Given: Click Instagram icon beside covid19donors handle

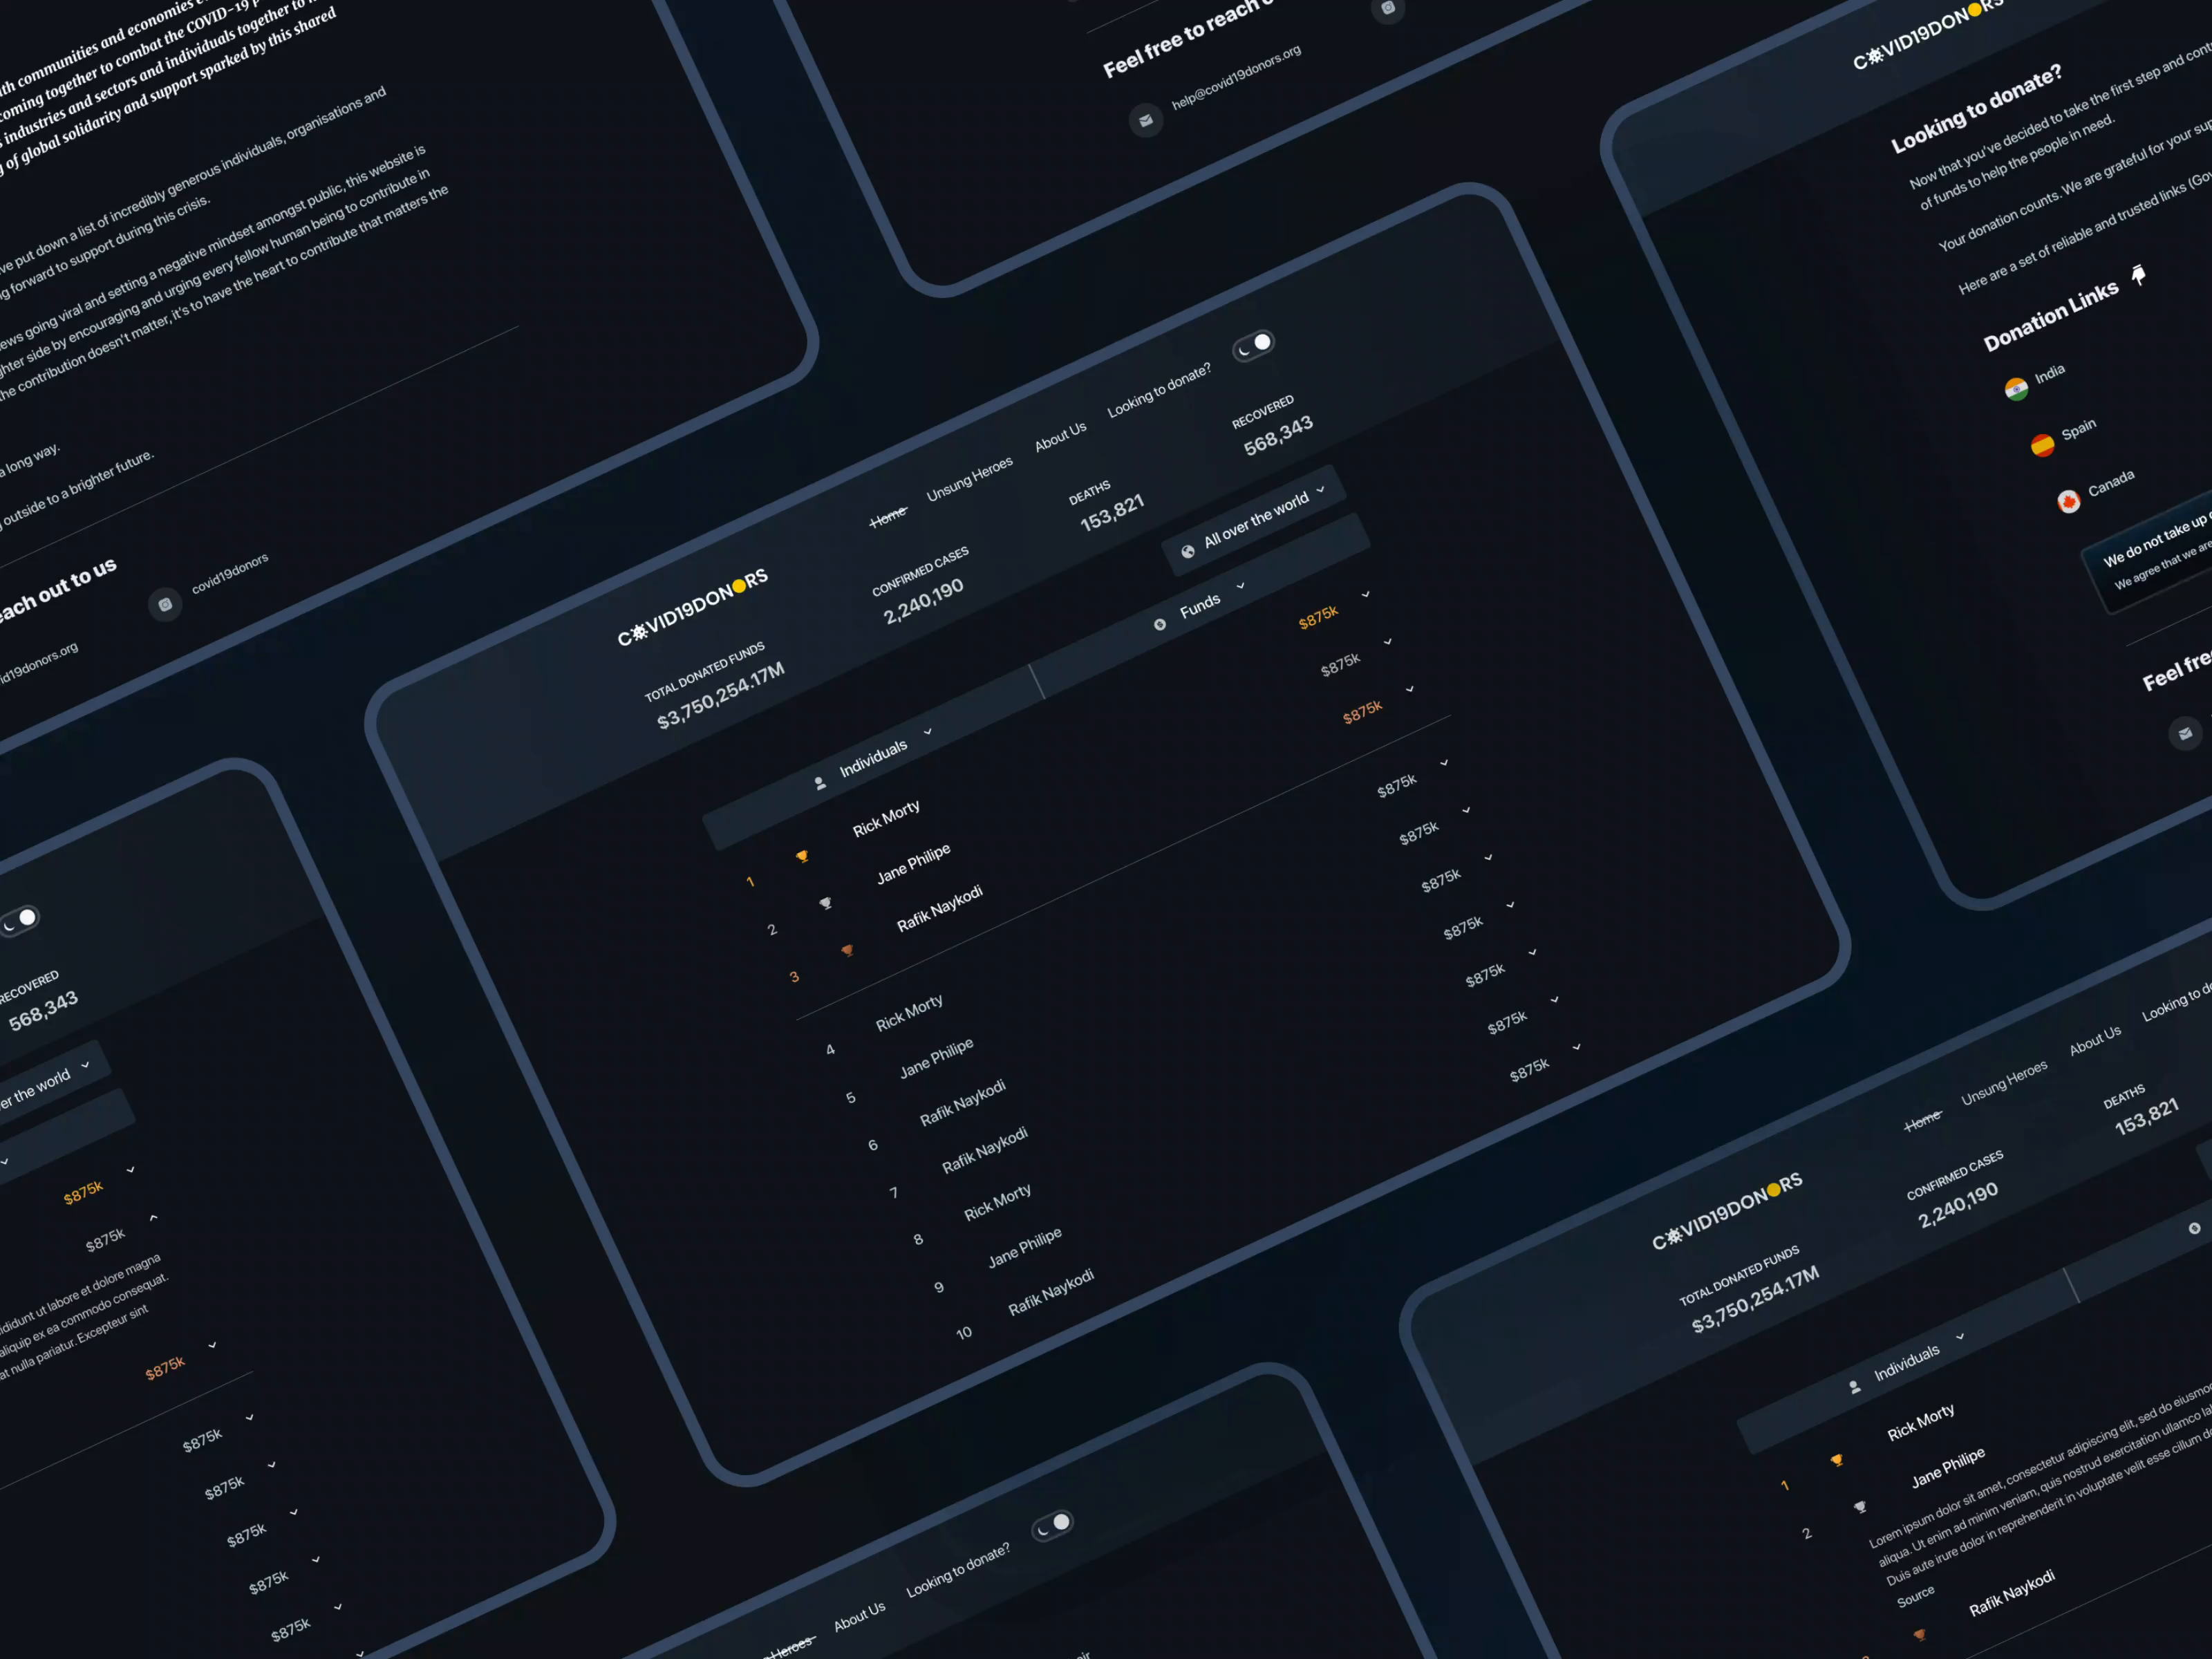Looking at the screenshot, I should click(x=165, y=604).
